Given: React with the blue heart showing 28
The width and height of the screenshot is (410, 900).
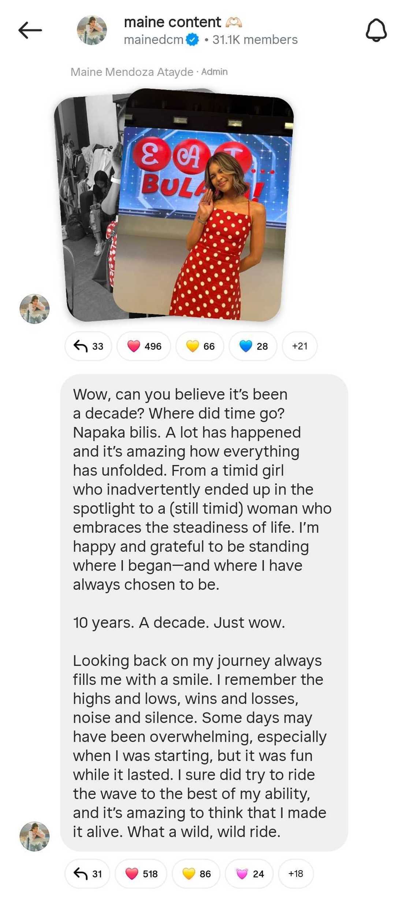Looking at the screenshot, I should (x=253, y=346).
